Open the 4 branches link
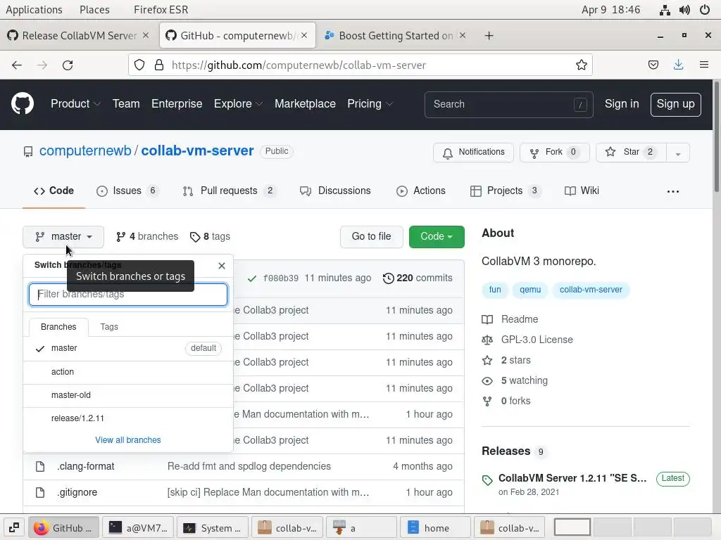Screen dimensions: 721x540 pyautogui.click(x=147, y=236)
